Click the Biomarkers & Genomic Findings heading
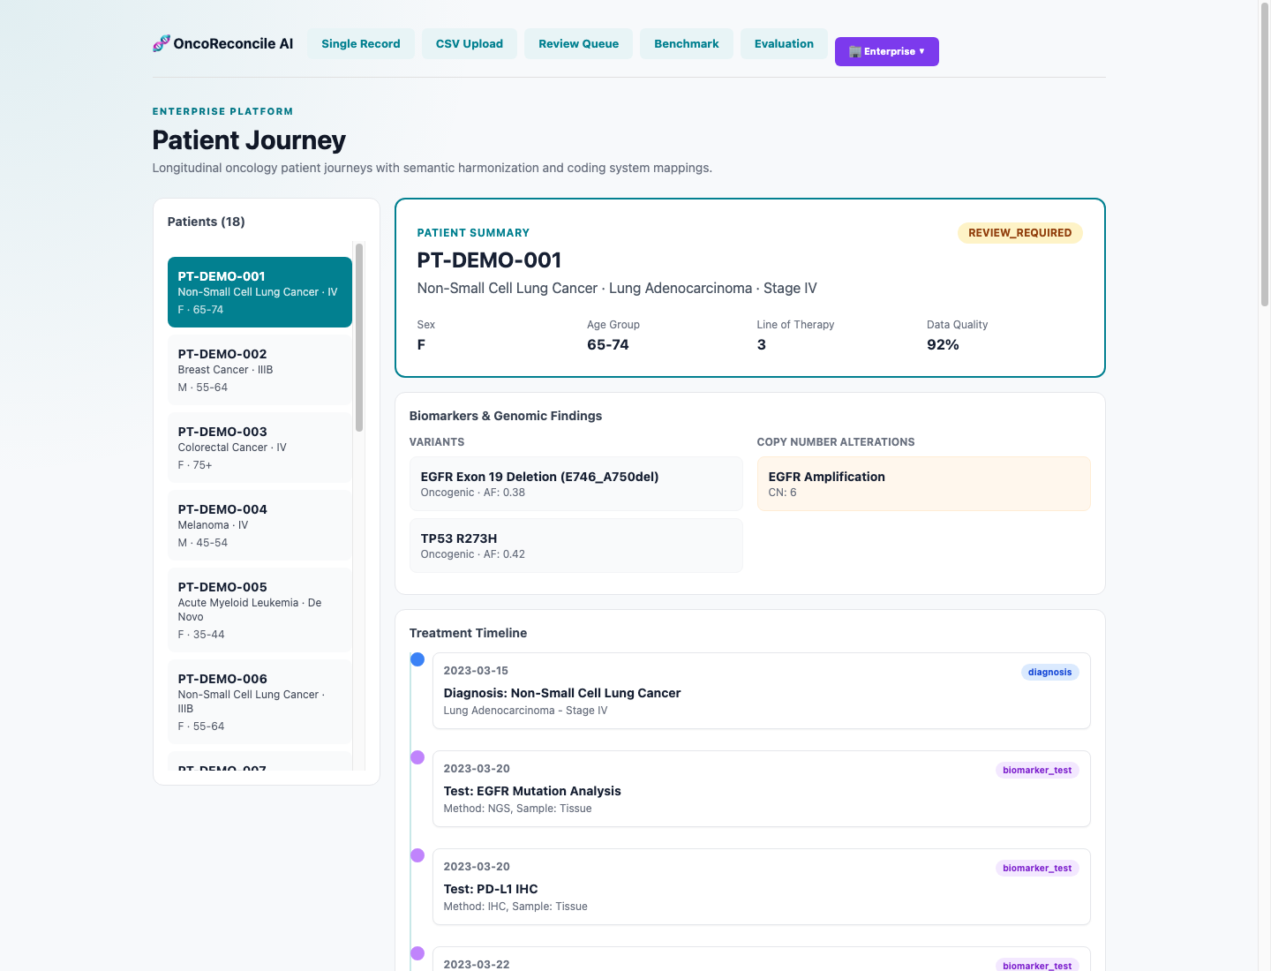The image size is (1271, 971). (x=506, y=416)
